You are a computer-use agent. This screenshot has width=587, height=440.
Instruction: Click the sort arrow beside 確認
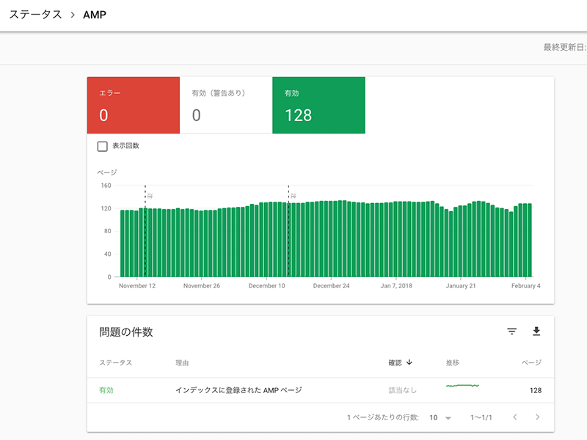pyautogui.click(x=409, y=362)
